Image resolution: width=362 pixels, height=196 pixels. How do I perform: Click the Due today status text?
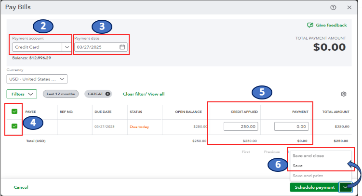[139, 126]
